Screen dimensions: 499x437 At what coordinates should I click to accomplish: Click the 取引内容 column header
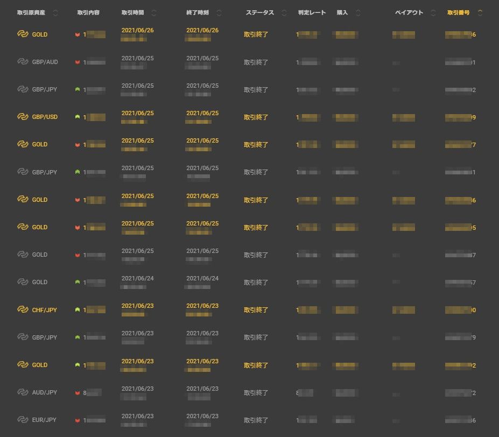coord(88,13)
